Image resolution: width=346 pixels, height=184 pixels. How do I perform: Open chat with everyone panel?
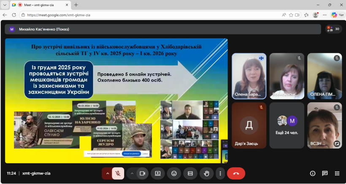(x=325, y=173)
